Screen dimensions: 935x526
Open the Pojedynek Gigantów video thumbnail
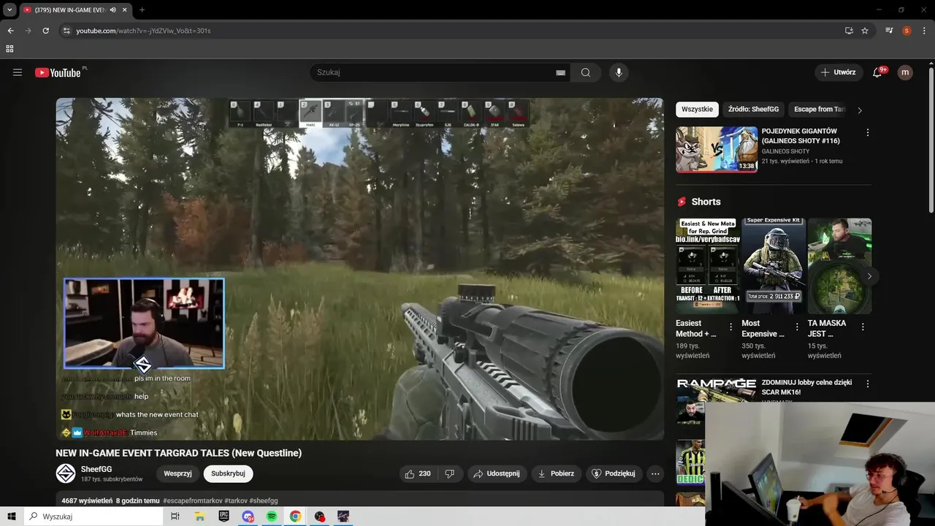point(717,149)
